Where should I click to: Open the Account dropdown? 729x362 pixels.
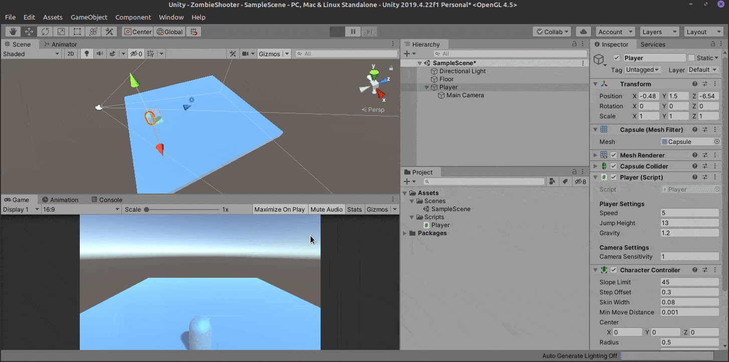point(616,32)
